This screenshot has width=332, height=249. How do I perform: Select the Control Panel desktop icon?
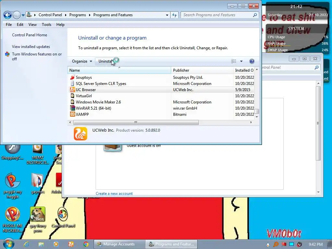63,217
